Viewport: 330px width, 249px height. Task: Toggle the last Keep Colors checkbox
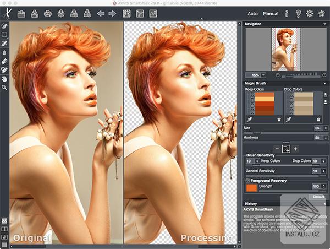pos(252,113)
